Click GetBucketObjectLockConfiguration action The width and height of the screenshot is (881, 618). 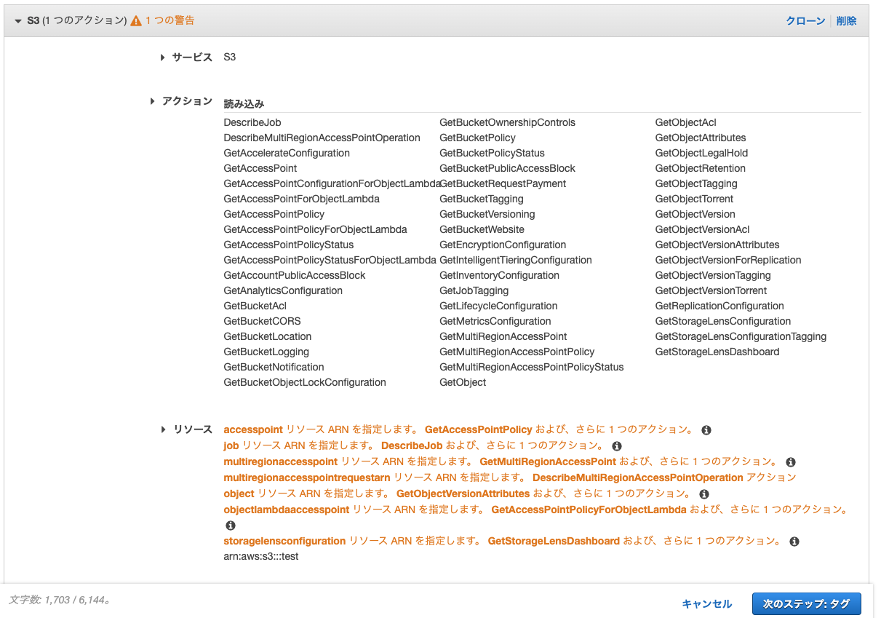[x=305, y=382]
